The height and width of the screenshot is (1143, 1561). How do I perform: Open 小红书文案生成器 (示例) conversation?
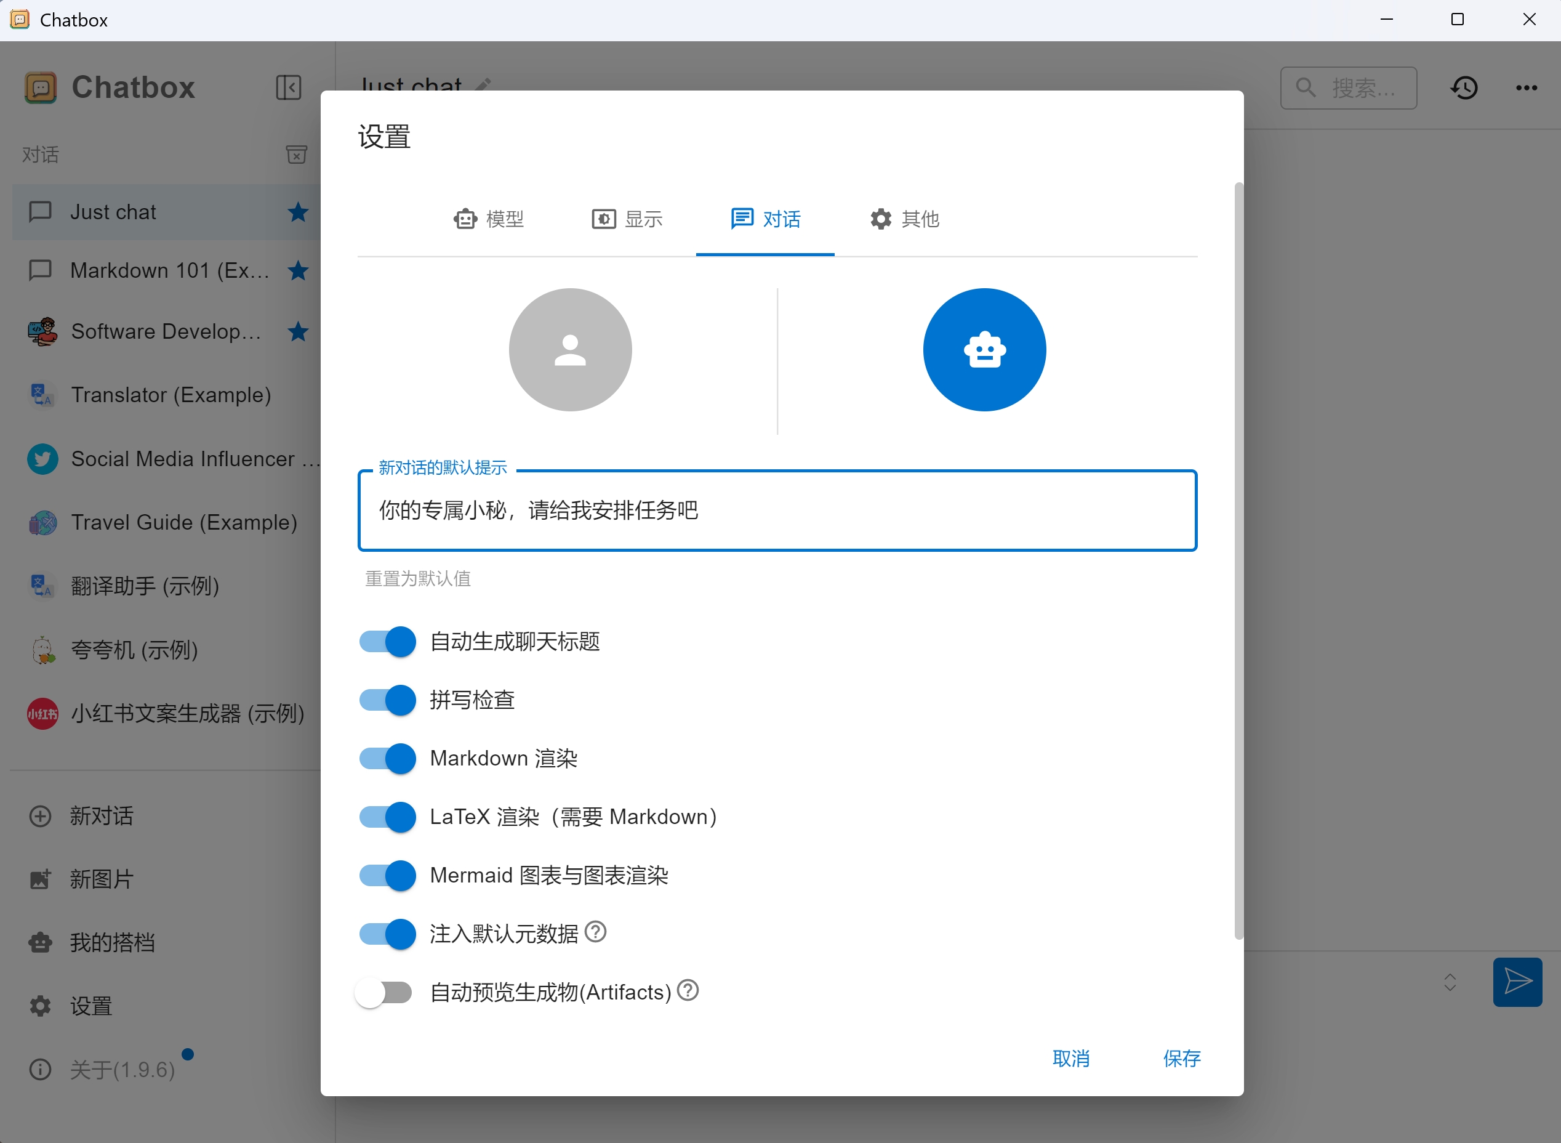click(167, 713)
